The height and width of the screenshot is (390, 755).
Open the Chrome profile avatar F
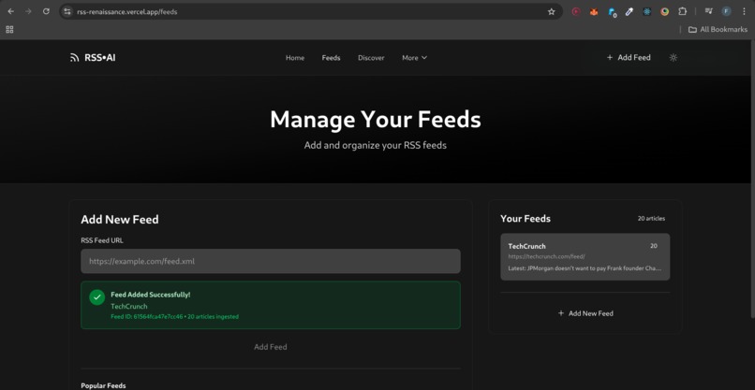point(726,11)
